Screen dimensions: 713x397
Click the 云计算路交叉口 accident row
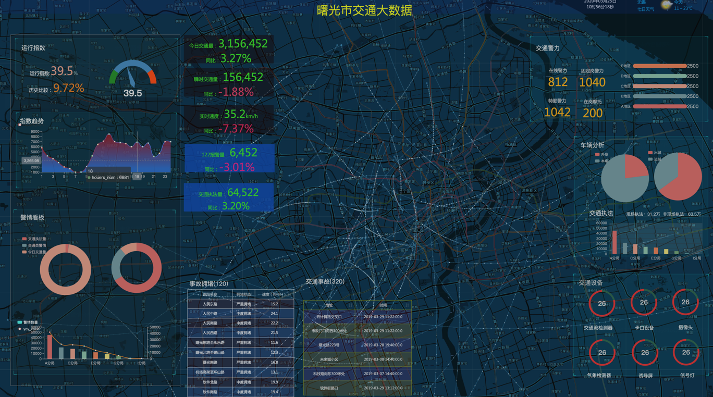[x=357, y=317]
